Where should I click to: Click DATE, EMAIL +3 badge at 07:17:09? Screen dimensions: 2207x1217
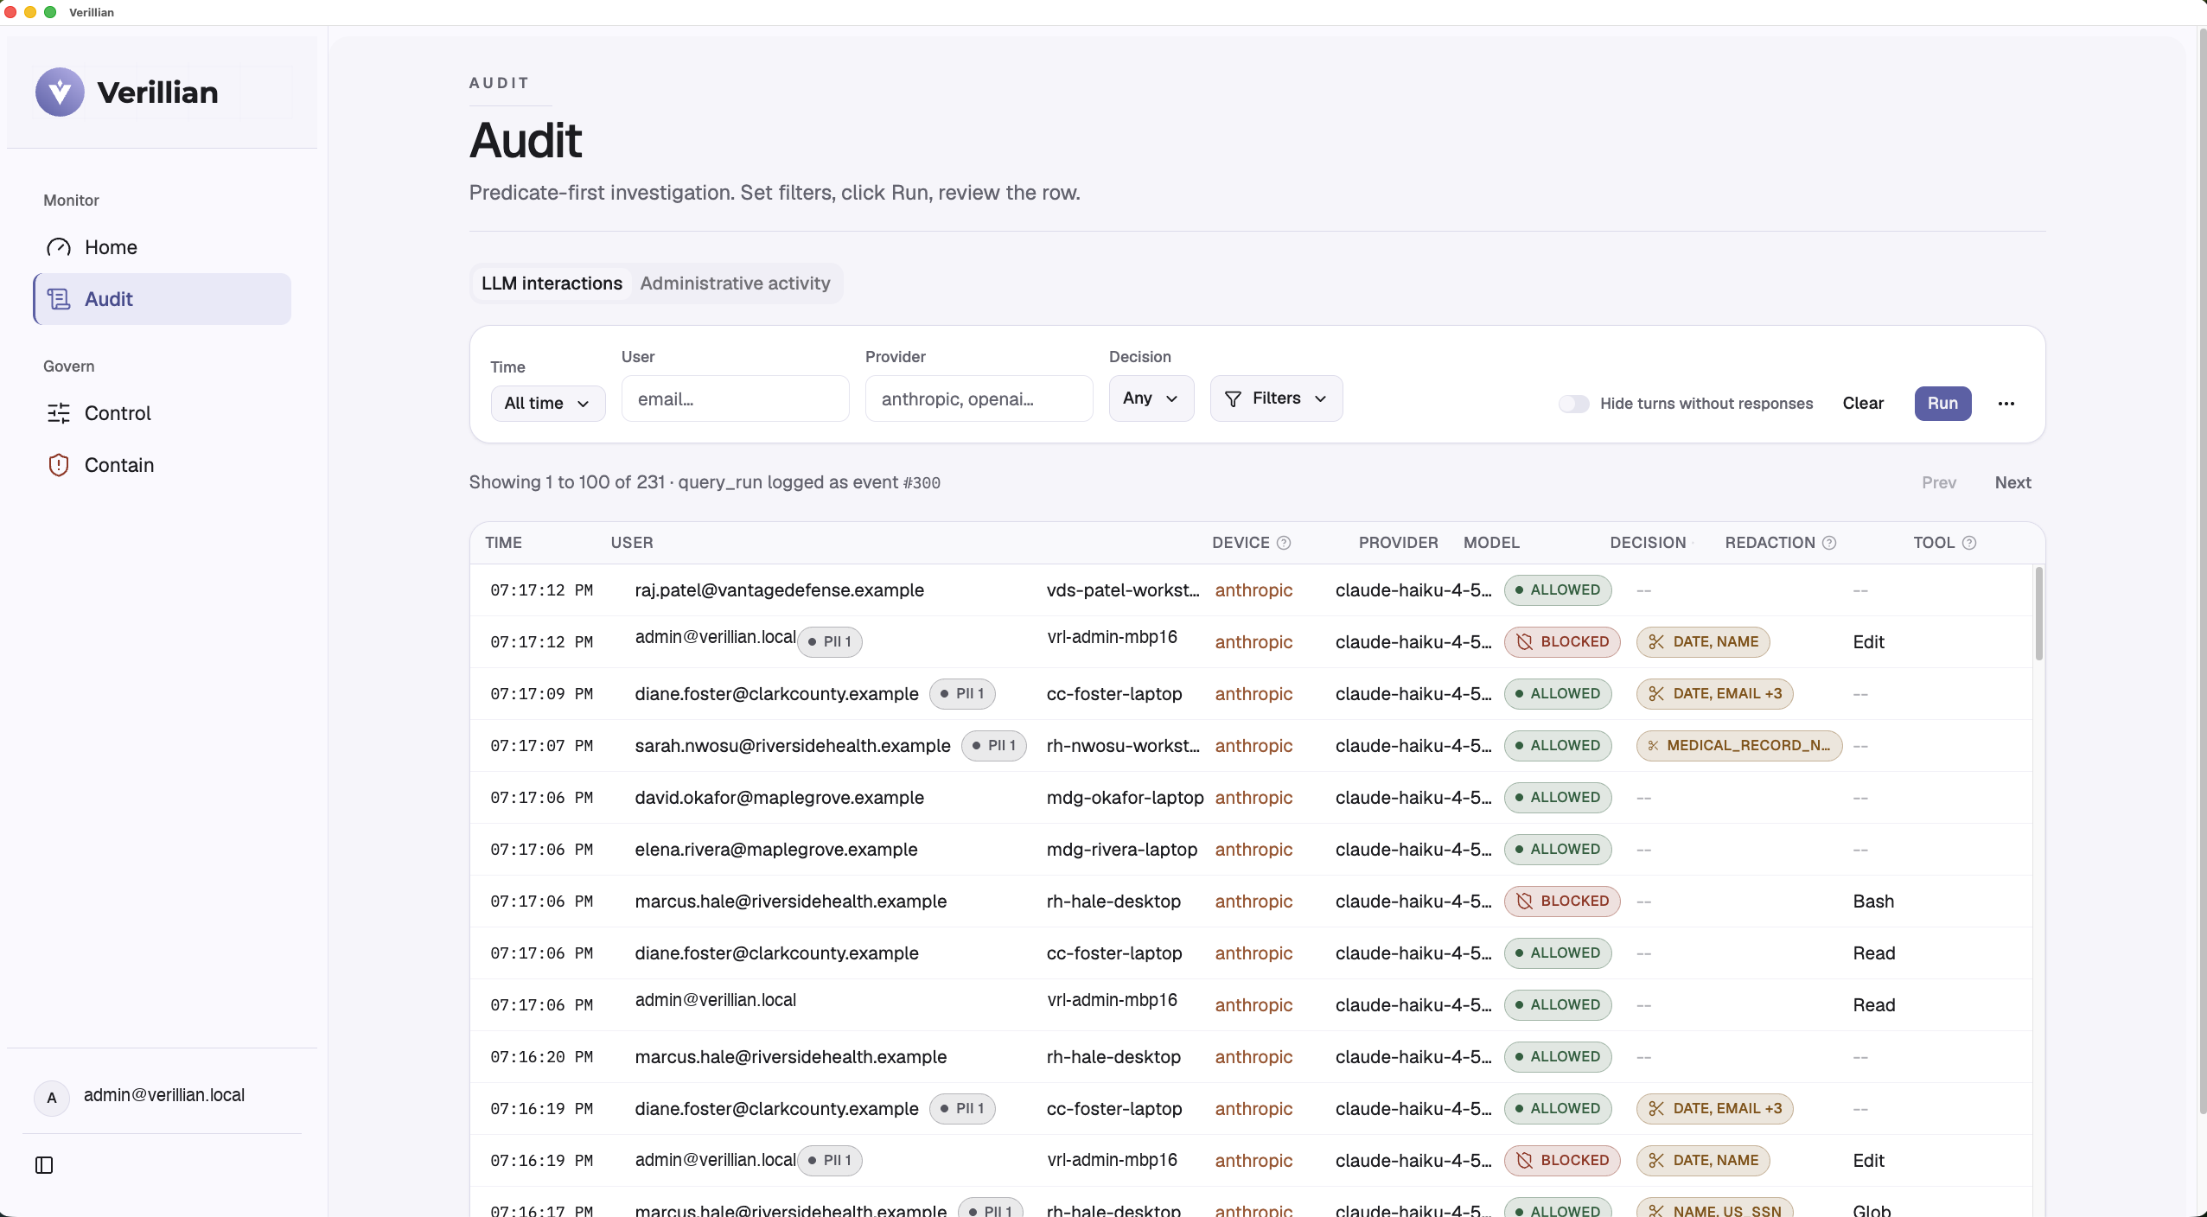coord(1715,694)
